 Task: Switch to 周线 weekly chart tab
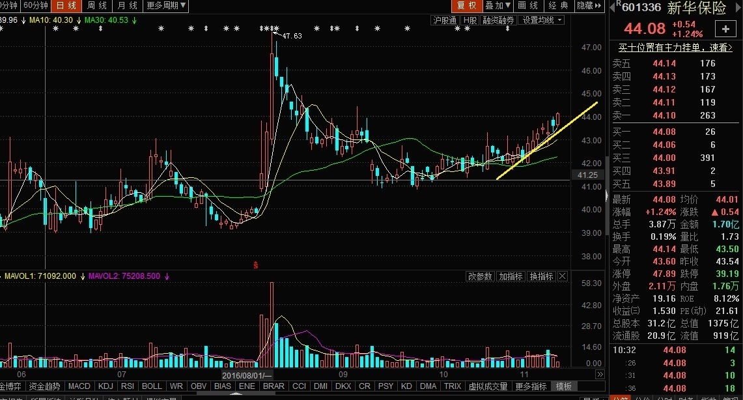96,6
